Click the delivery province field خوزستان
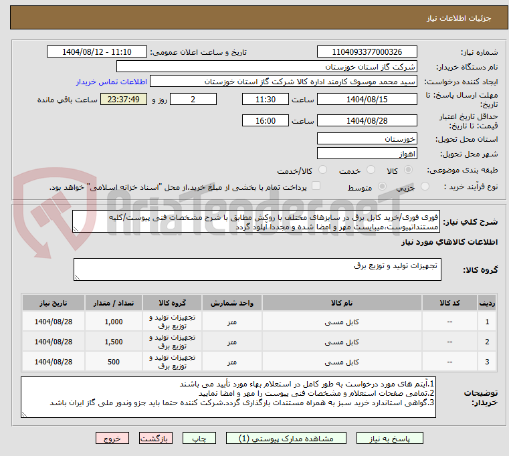This screenshot has width=509, height=456. click(367, 138)
